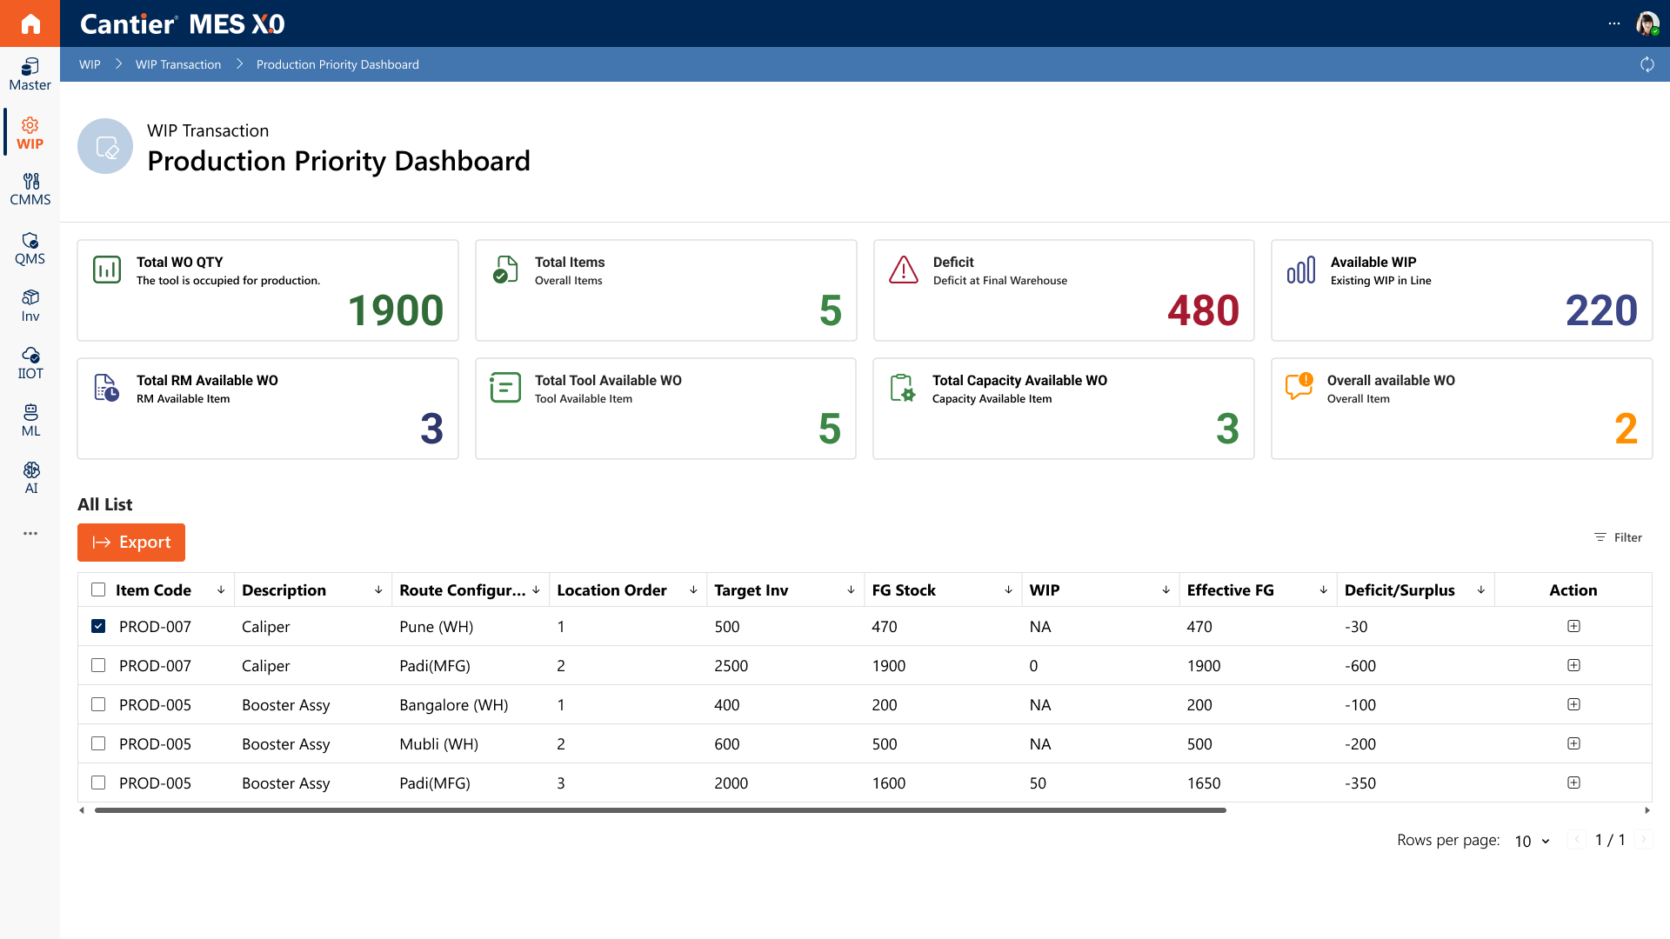The width and height of the screenshot is (1670, 939).
Task: Go to next page arrow
Action: [x=1644, y=840]
